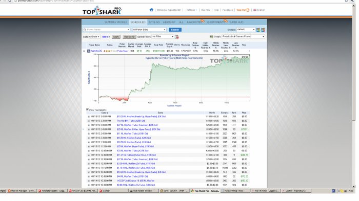The image size is (359, 201).
Task: Click the Buy now link
Action: click(205, 10)
